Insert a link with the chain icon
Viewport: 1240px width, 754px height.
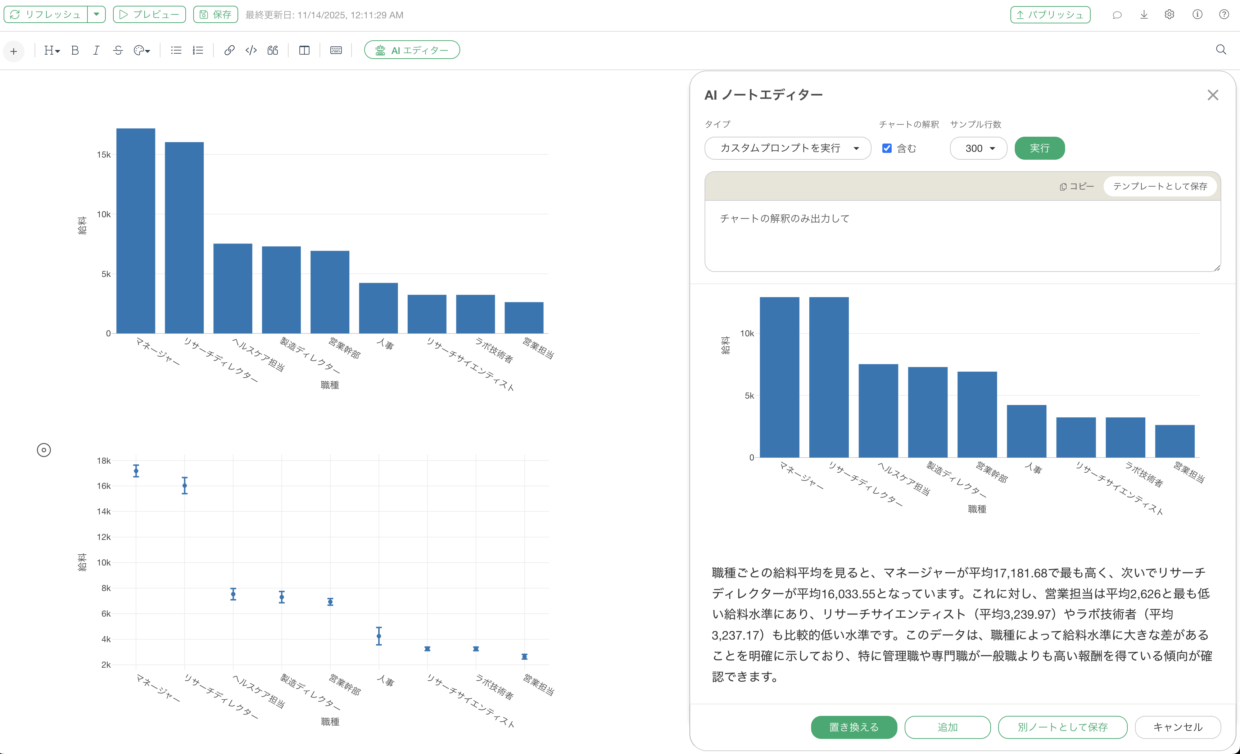pyautogui.click(x=229, y=50)
